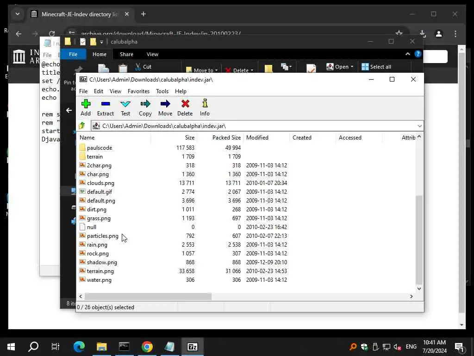Select the rock.png file

coord(98,254)
